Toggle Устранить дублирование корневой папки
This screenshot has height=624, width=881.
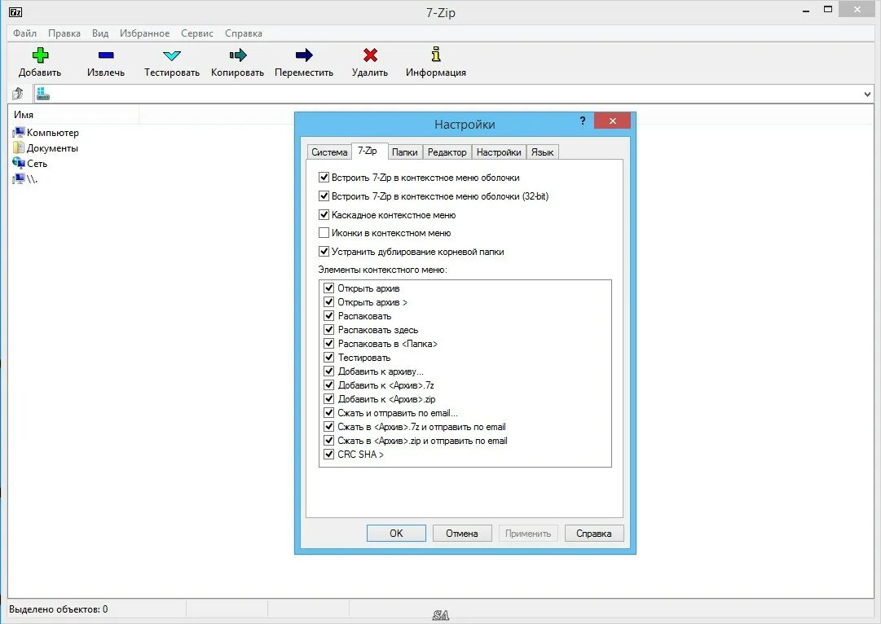pos(324,251)
